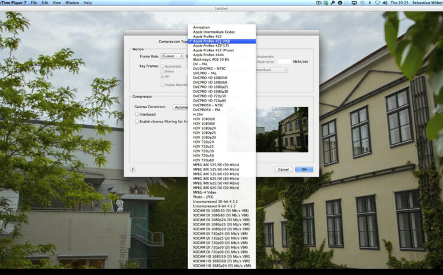Choose DVCPRO HD 1080p30
Screen dimensions: 443x275
221,91
